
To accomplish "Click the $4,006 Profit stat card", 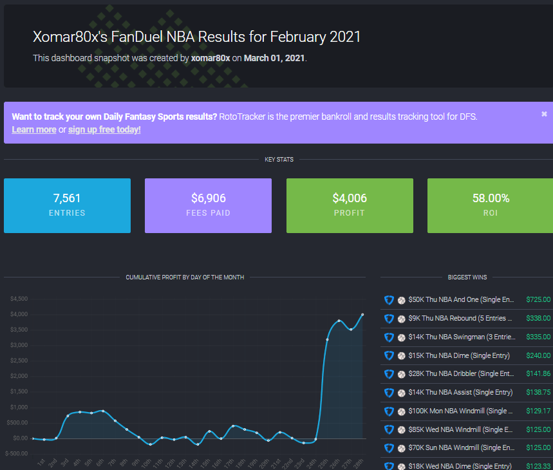I will point(350,205).
